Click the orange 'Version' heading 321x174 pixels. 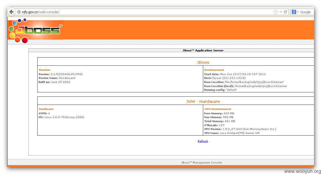pyautogui.click(x=44, y=70)
